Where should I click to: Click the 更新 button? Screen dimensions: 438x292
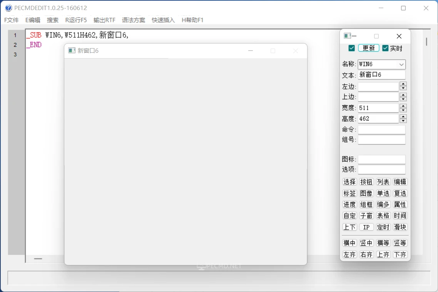coord(369,48)
